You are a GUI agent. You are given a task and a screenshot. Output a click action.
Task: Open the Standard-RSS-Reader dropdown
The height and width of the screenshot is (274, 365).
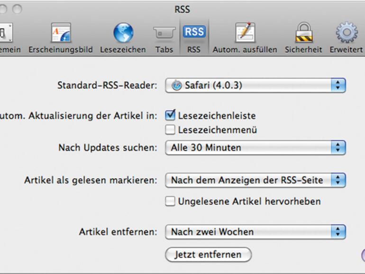(255, 85)
